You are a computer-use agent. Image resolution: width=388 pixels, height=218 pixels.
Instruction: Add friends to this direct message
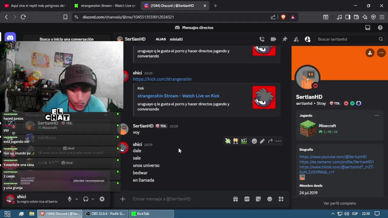coord(296,39)
